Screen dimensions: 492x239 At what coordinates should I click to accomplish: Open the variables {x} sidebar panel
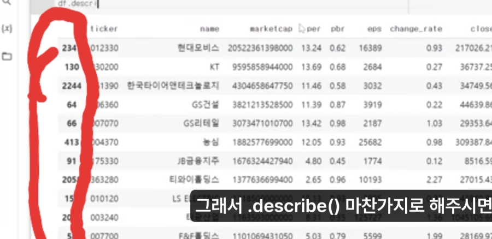(x=7, y=29)
